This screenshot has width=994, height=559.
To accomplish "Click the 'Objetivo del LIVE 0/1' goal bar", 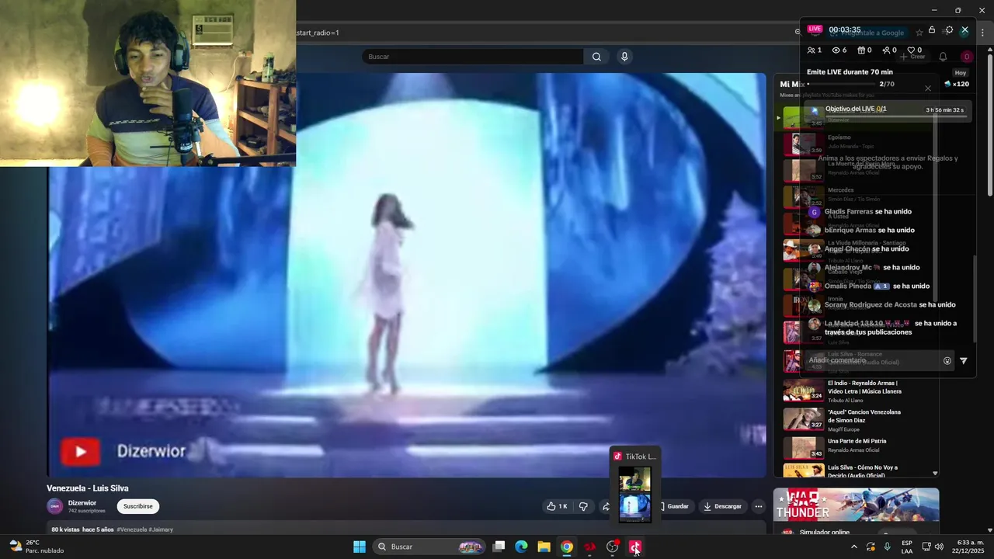I will coord(888,111).
